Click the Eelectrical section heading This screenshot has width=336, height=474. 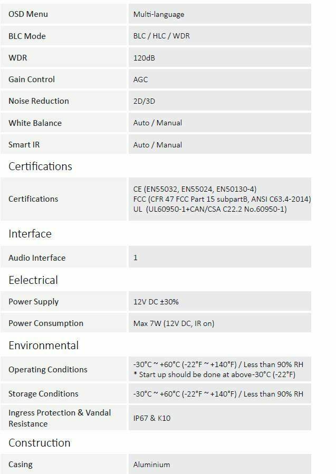point(33,280)
